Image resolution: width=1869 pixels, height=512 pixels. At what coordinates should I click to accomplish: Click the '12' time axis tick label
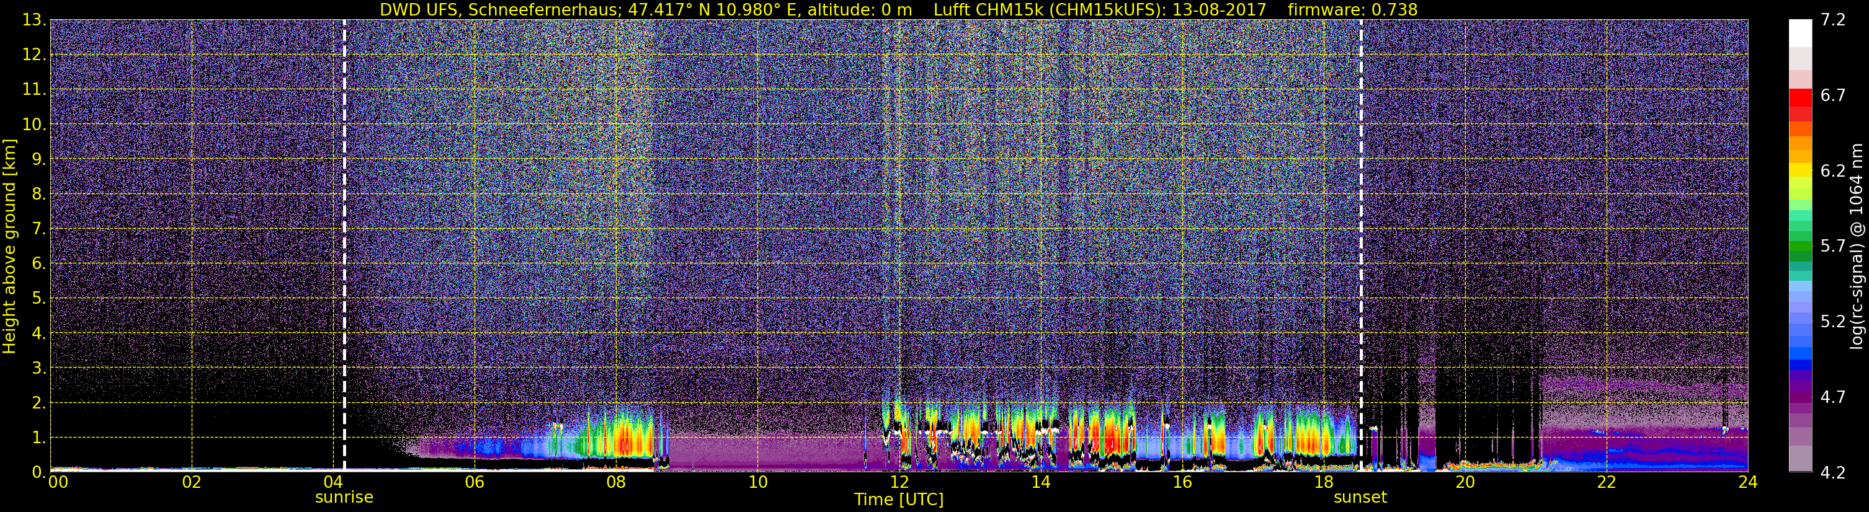[899, 482]
